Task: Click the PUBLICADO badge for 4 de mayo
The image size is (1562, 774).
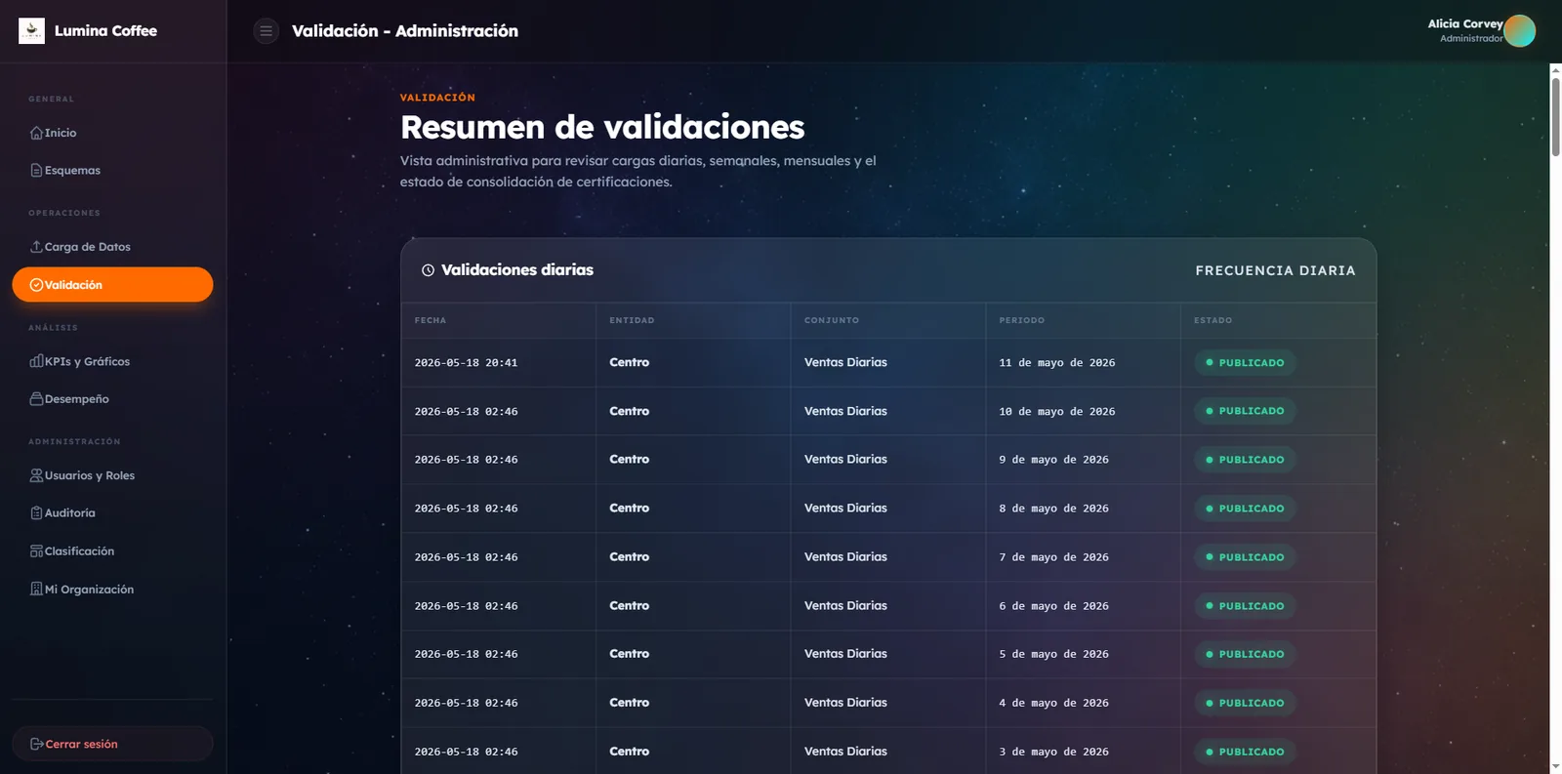Action: click(x=1245, y=703)
